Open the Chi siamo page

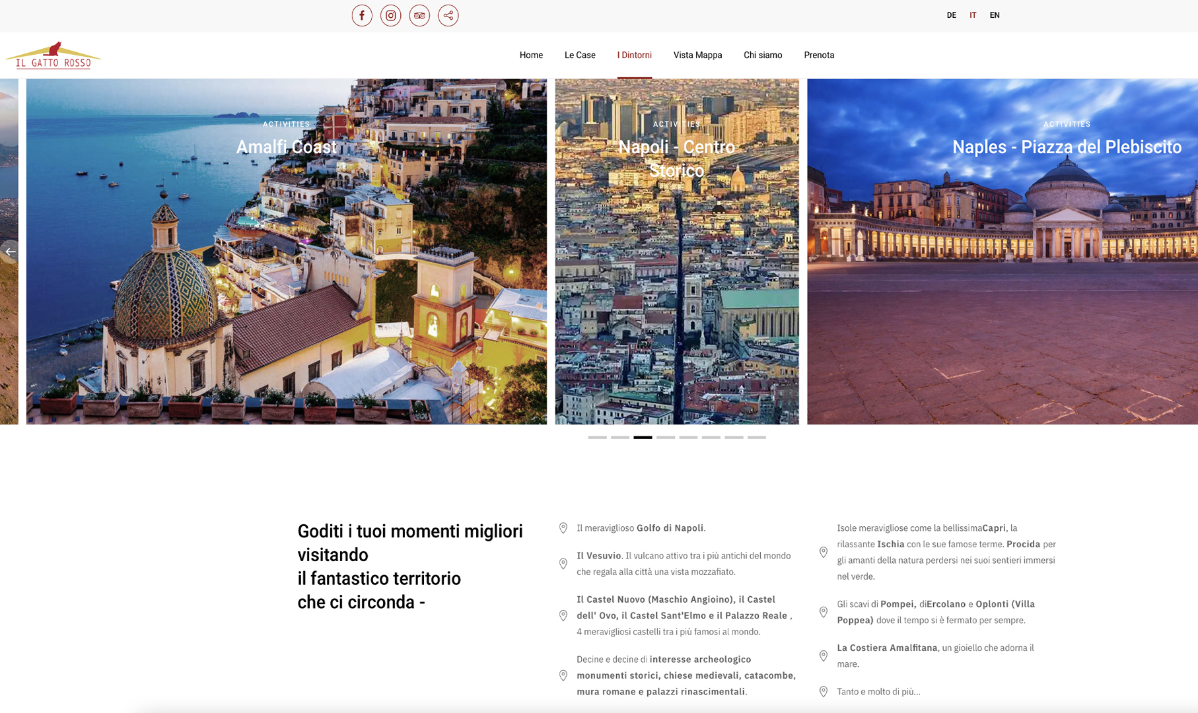[x=763, y=55]
